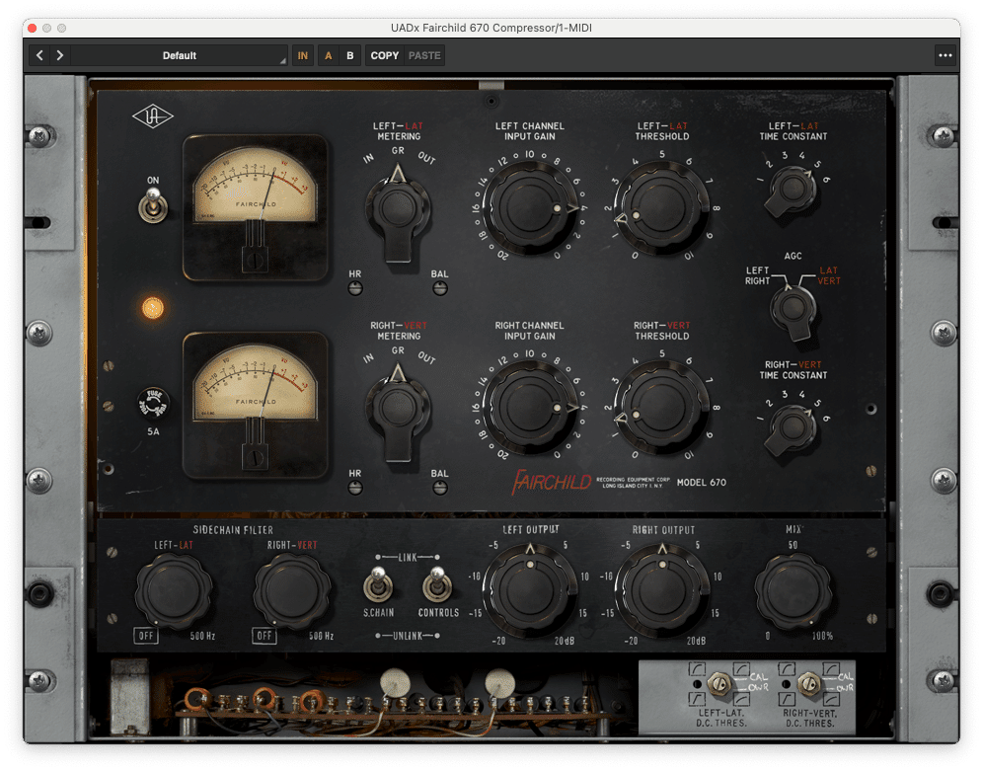This screenshot has height=771, width=983.
Task: Adjust the Left-Lat HR trim screw
Action: click(355, 288)
